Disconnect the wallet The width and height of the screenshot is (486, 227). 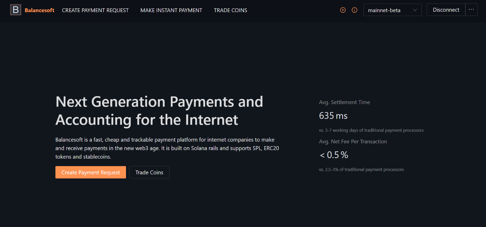click(446, 10)
